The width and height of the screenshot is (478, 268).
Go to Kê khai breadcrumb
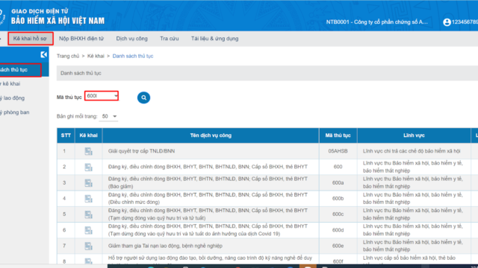coord(96,56)
